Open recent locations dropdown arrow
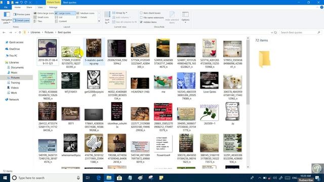Screen dimensions: 324x182 [15, 32]
